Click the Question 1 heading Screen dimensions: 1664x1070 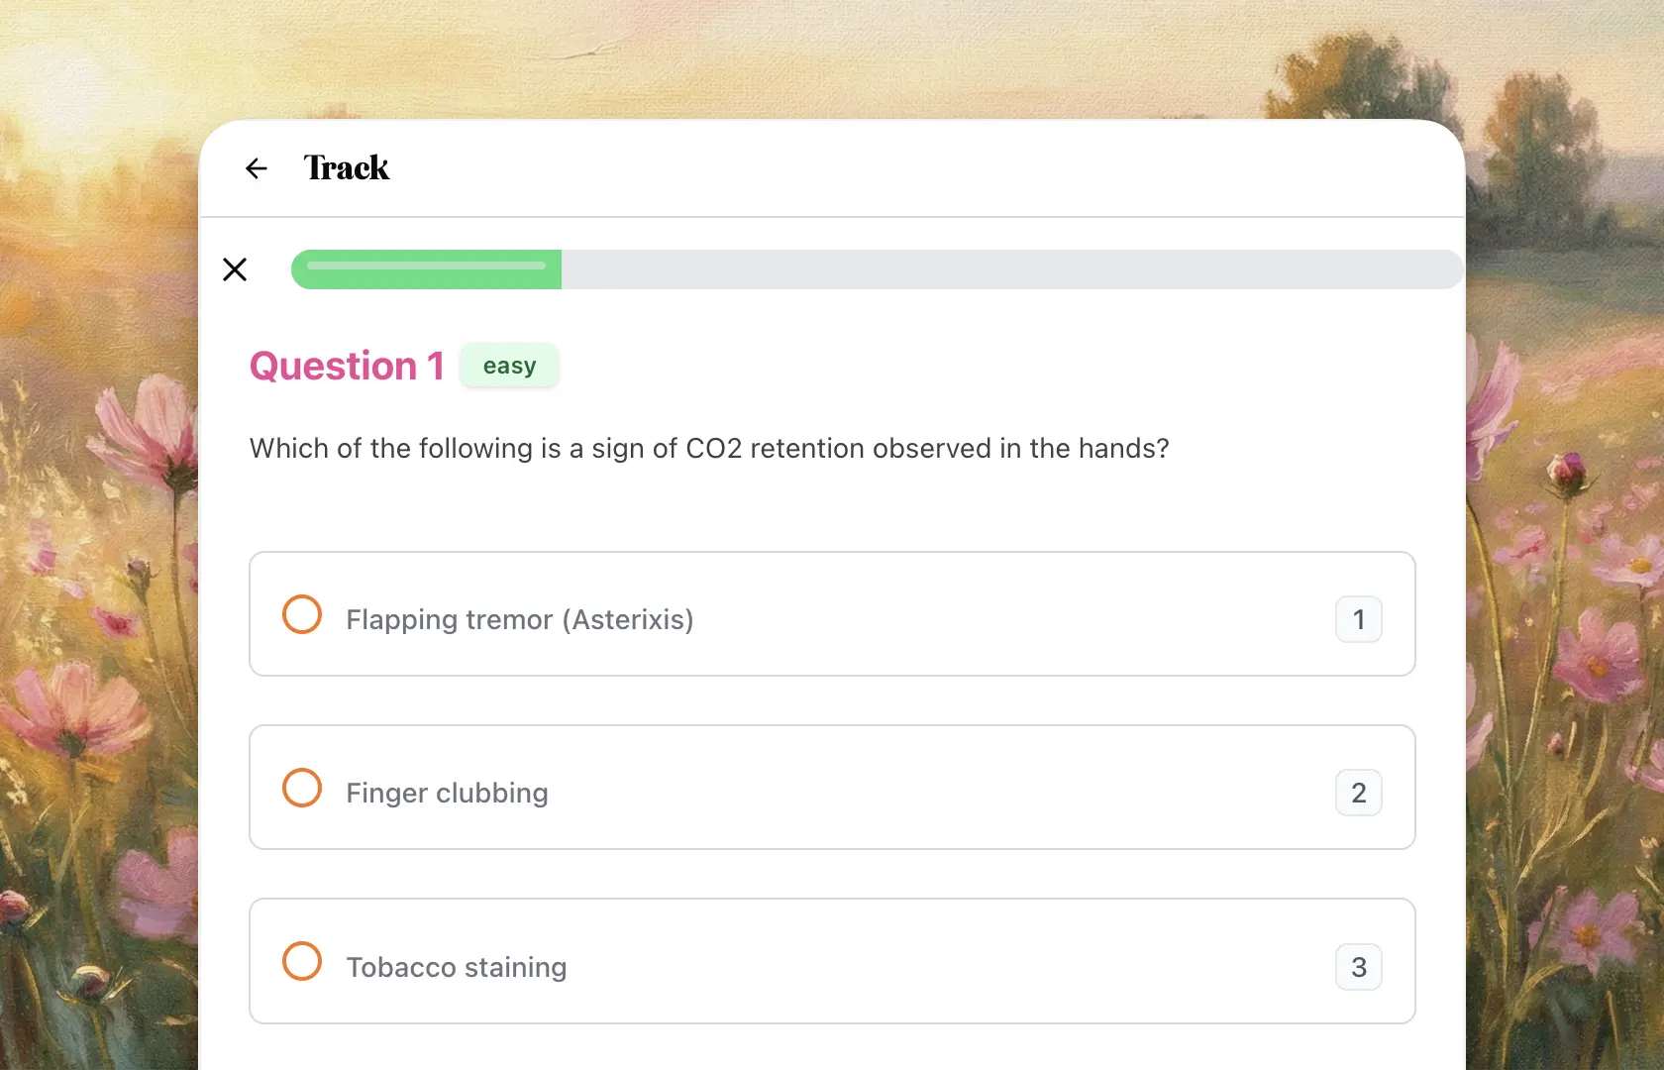(x=347, y=366)
